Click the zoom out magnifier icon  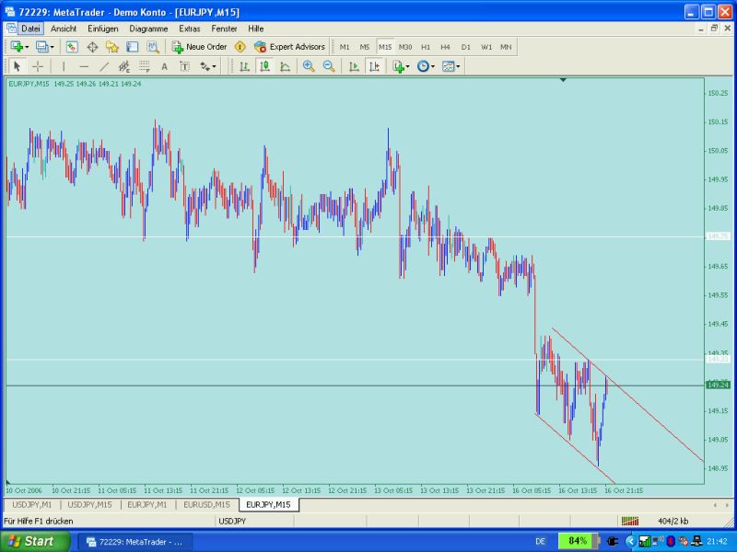point(328,66)
